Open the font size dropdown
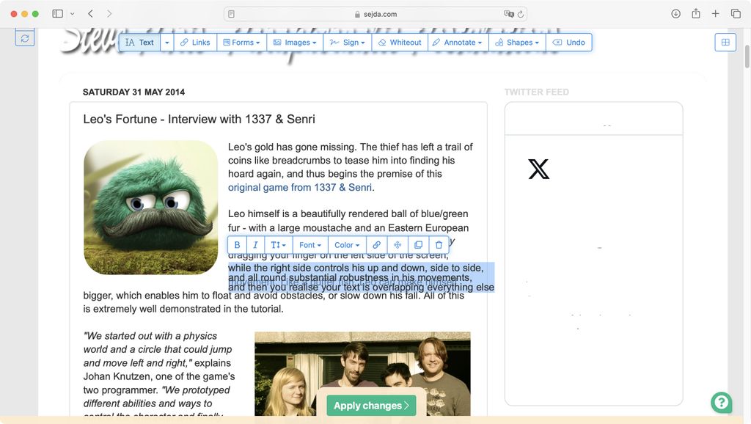 tap(279, 244)
